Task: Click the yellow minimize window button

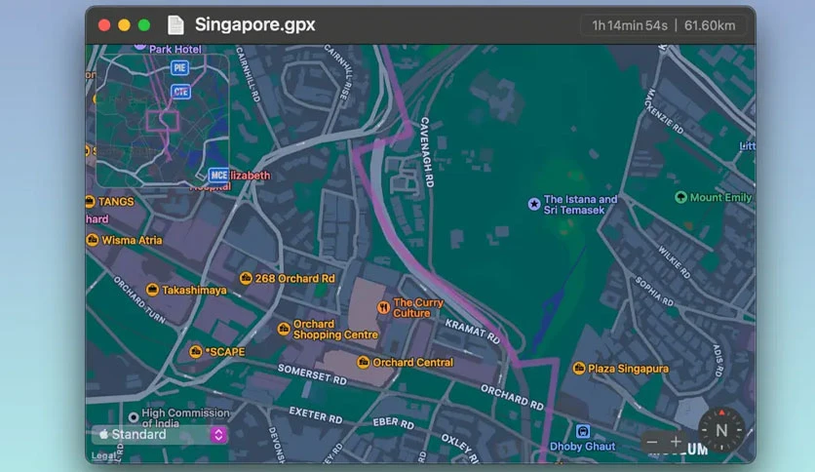Action: [x=124, y=25]
